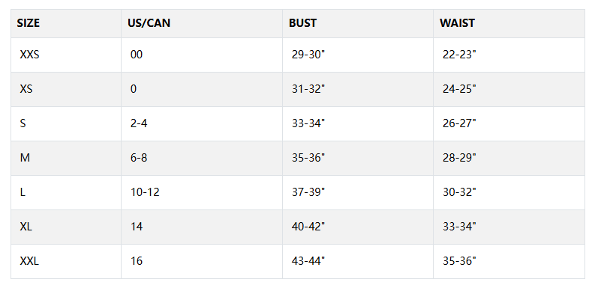Image resolution: width=592 pixels, height=294 pixels.
Task: Click bust measurement 40-42"
Action: click(308, 227)
